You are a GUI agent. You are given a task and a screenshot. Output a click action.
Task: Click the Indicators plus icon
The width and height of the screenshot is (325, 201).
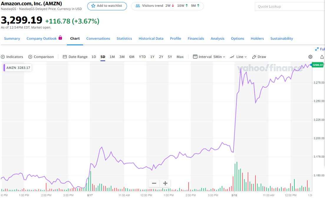pos(3,57)
